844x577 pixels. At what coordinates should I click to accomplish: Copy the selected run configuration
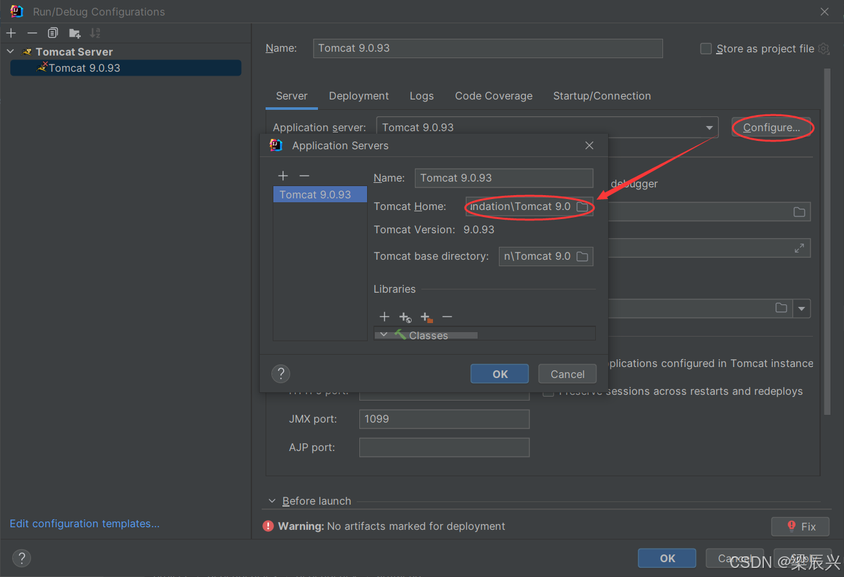[x=53, y=33]
